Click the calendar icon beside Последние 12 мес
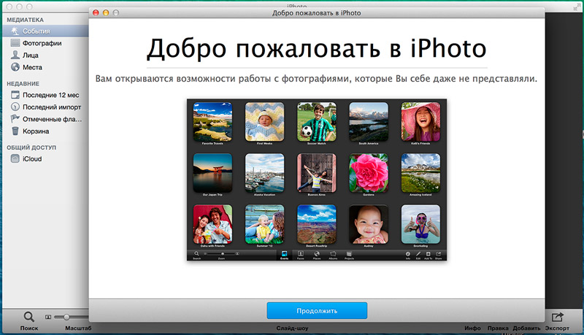 coord(15,95)
